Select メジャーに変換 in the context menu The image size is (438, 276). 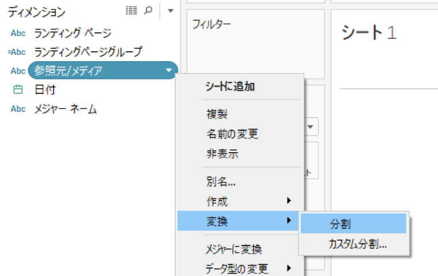point(233,249)
